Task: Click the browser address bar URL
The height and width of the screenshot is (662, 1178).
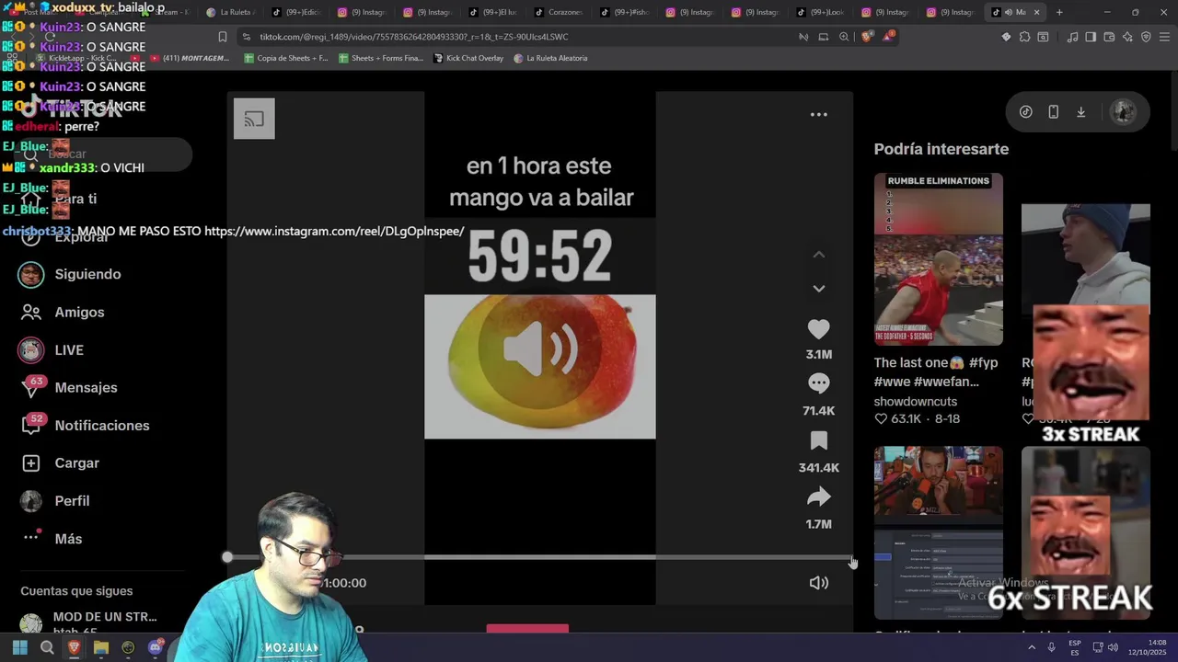Action: coord(414,37)
